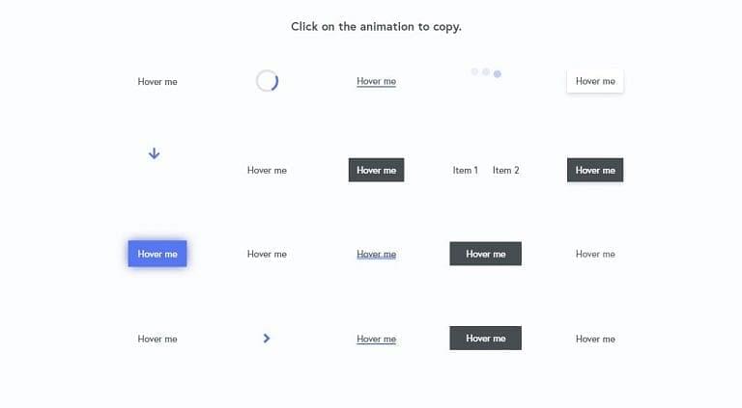Click Item 1 in the menu animation

tap(465, 170)
